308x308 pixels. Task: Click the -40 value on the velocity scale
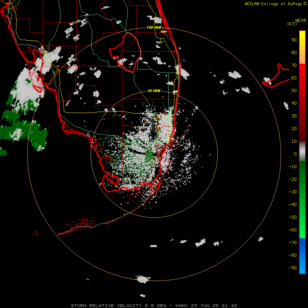(293, 205)
